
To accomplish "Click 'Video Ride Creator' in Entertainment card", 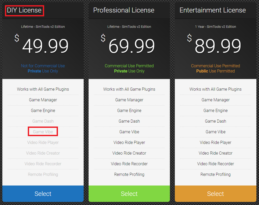I will (x=216, y=153).
